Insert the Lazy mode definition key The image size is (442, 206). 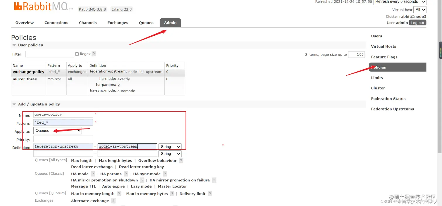pos(141,186)
